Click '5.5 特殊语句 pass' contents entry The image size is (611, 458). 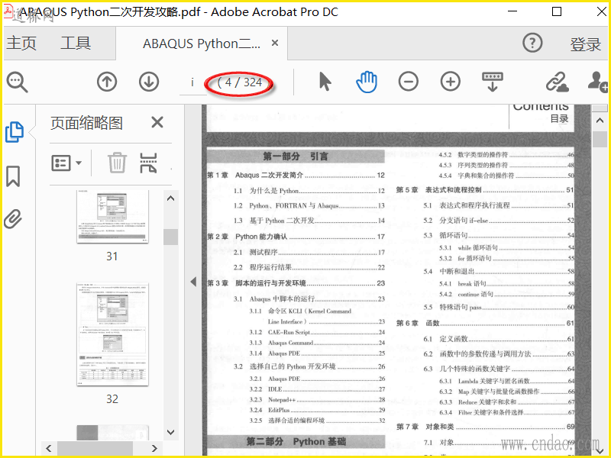tap(499, 307)
